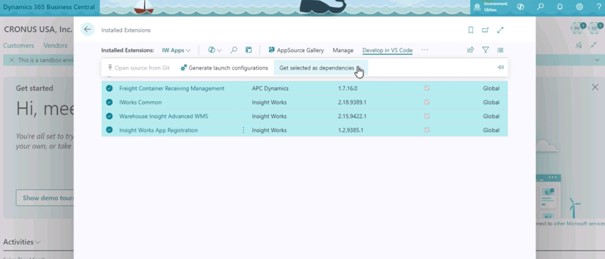Toggle the filter pane icon
This screenshot has width=605, height=259.
[486, 50]
